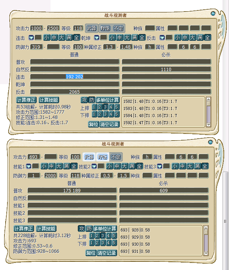Click the 普攻 必杀 field showing 609
This screenshot has height=270, width=229.
[164, 190]
